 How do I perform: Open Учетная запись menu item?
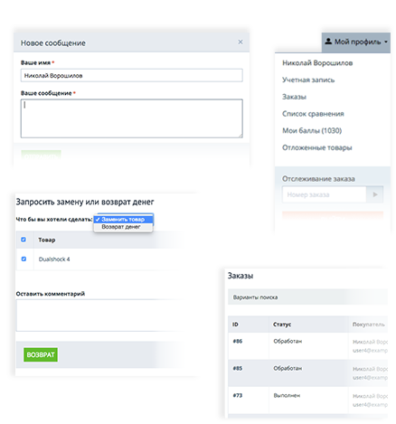tap(308, 80)
